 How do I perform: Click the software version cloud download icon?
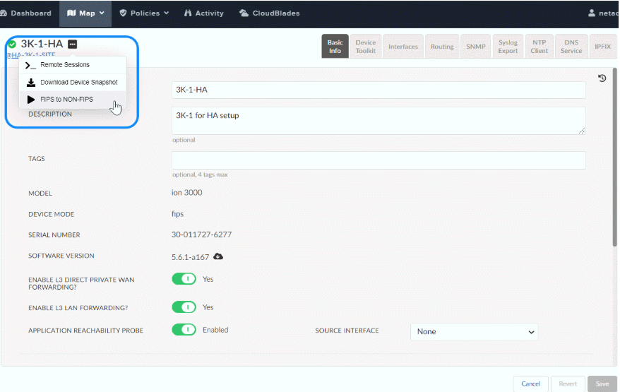click(x=219, y=256)
